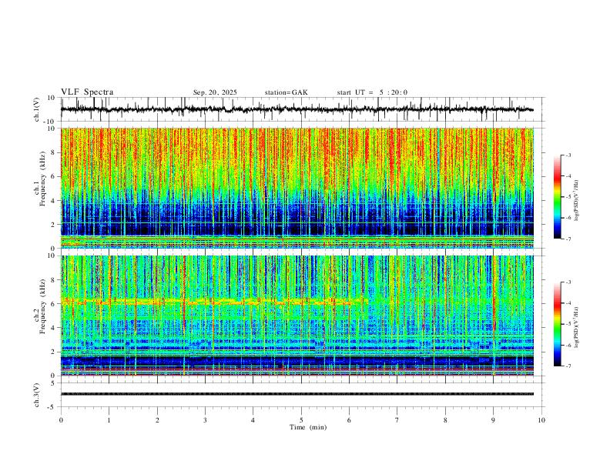Click the "-4" label on ch.2 color bar
610x471 pixels.
(x=568, y=303)
